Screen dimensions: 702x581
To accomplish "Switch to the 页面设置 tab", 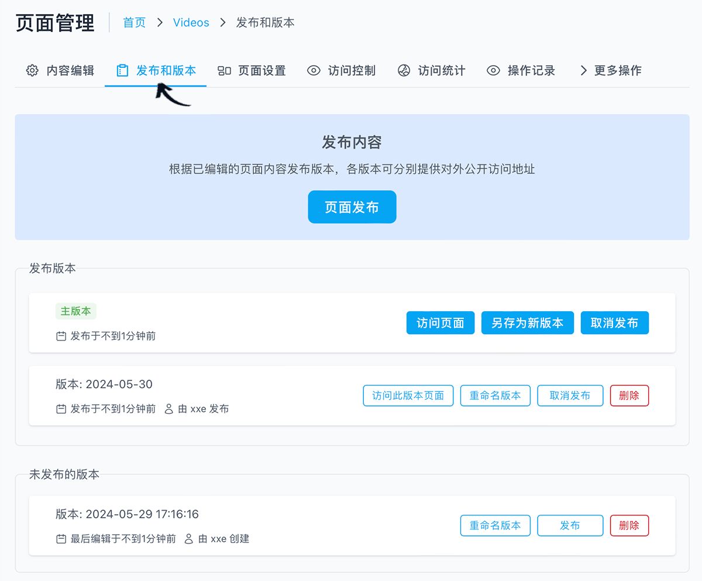I will [252, 71].
